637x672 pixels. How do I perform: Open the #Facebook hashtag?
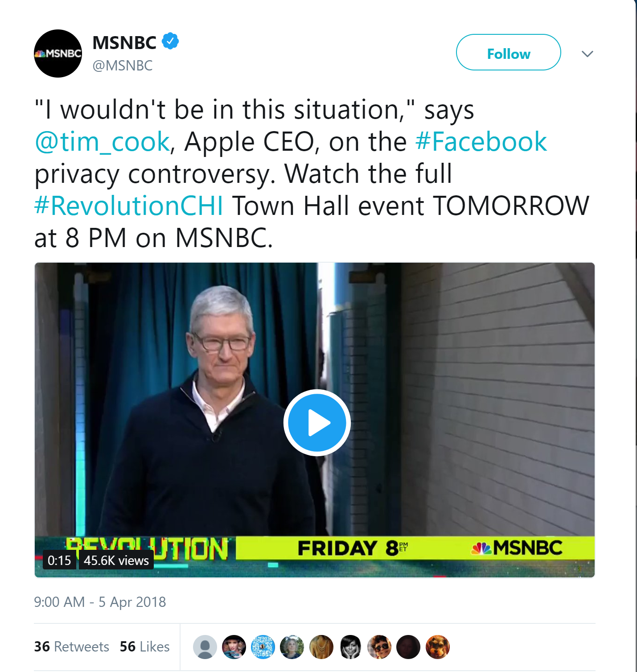coord(481,142)
